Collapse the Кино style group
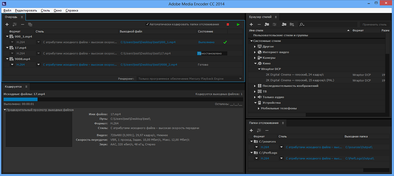The height and width of the screenshot is (176, 394). click(255, 63)
